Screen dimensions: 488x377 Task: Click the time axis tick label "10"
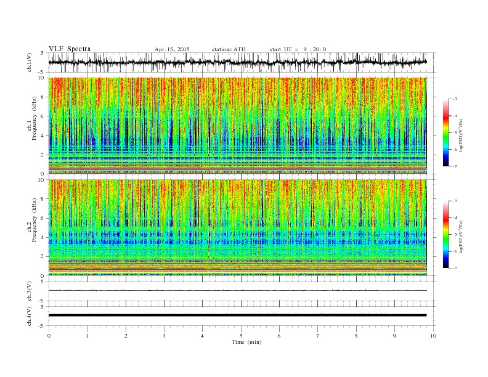click(433, 336)
